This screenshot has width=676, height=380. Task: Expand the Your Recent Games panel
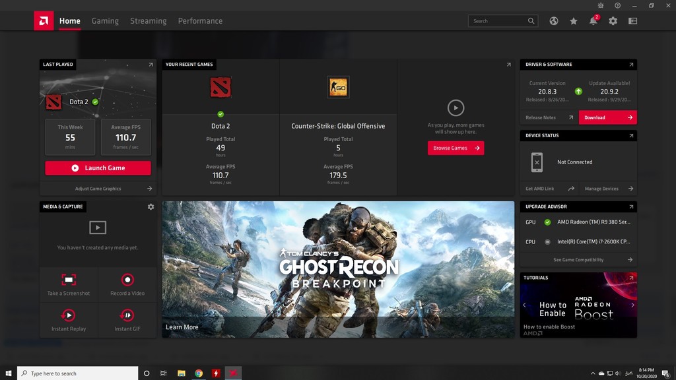point(509,65)
